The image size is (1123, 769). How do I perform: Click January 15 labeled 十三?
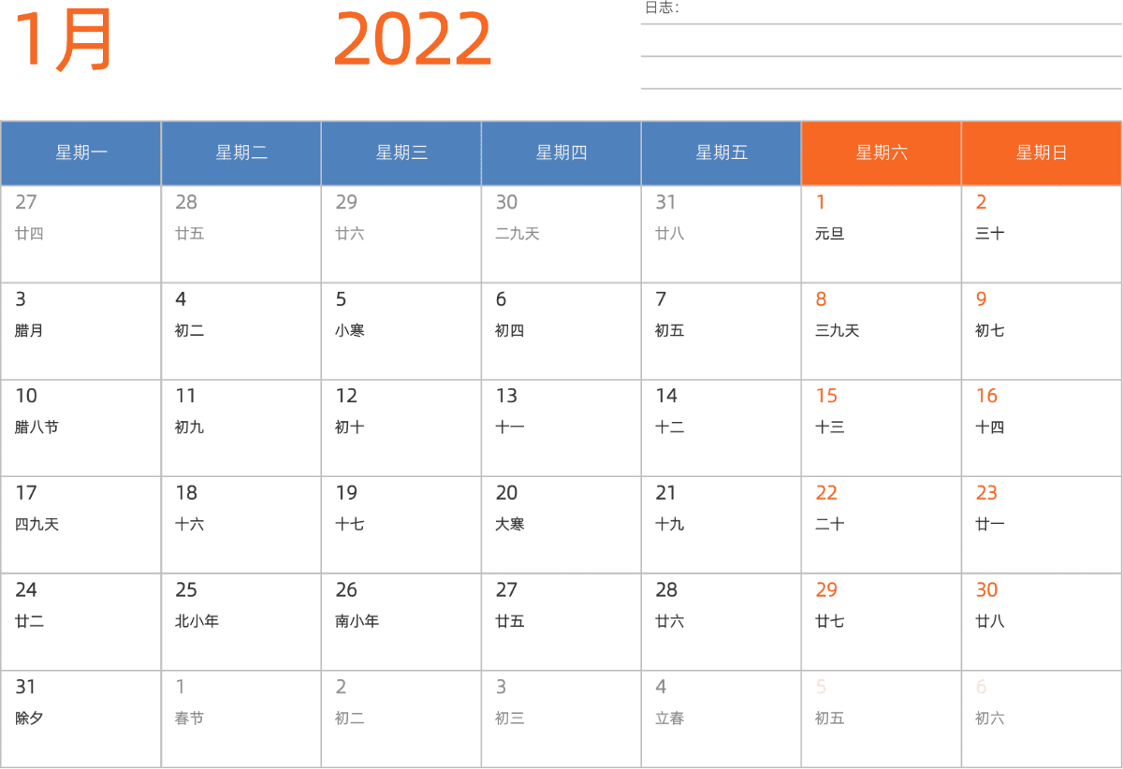coord(882,428)
